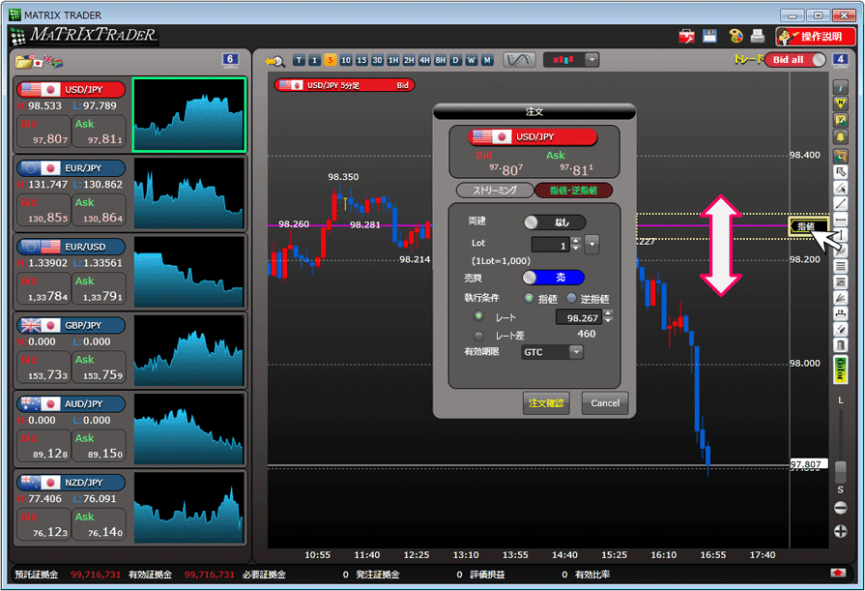
Task: Select the W weekly timeframe button
Action: (x=471, y=60)
